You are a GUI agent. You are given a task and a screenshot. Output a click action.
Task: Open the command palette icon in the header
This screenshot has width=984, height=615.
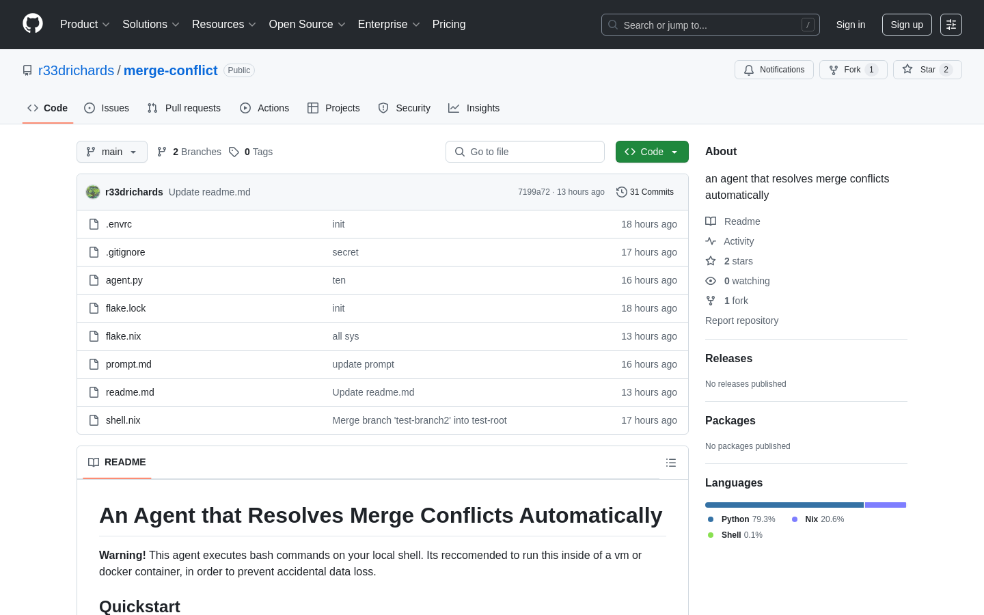tap(951, 25)
